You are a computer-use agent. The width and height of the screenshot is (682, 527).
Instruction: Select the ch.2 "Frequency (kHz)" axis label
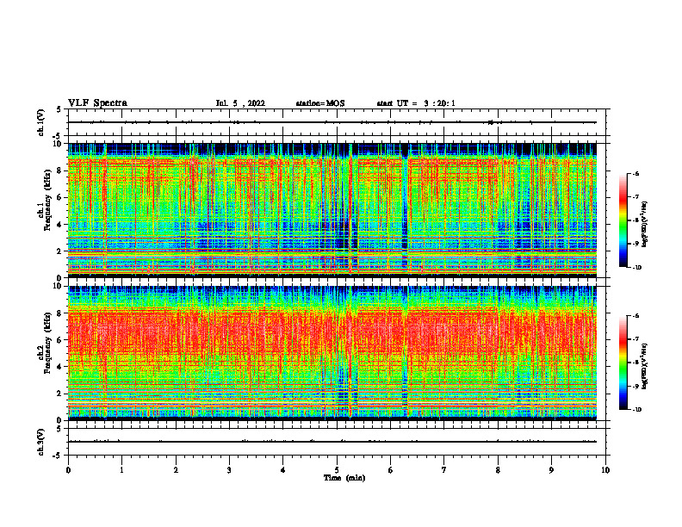click(47, 343)
